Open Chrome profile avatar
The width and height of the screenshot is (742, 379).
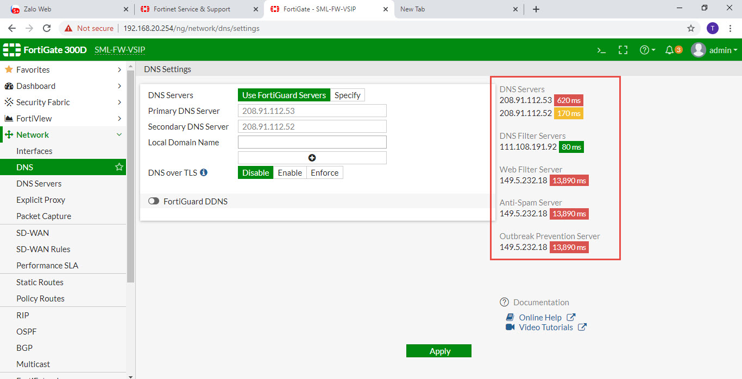713,28
